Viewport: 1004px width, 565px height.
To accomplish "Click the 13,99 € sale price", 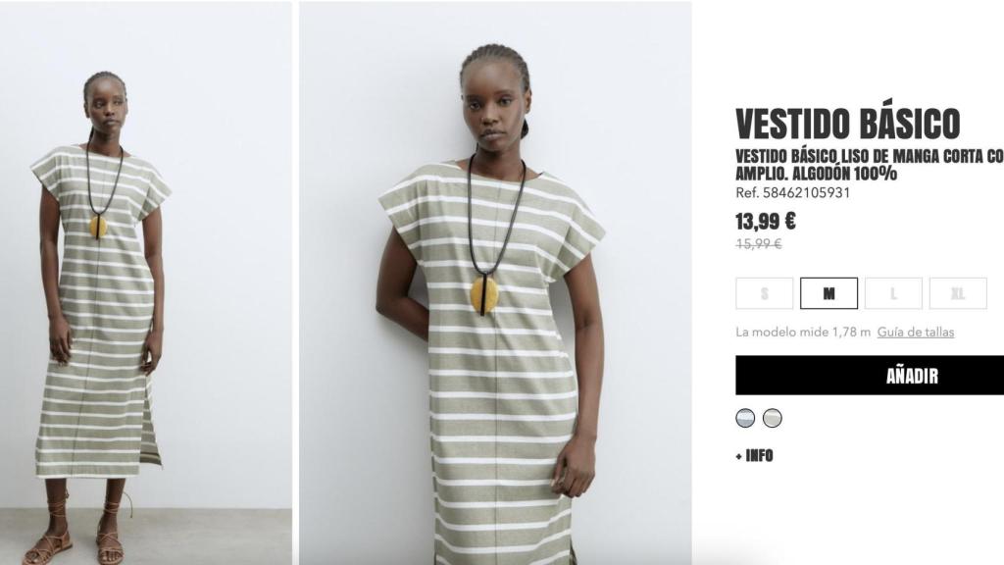I will point(765,222).
